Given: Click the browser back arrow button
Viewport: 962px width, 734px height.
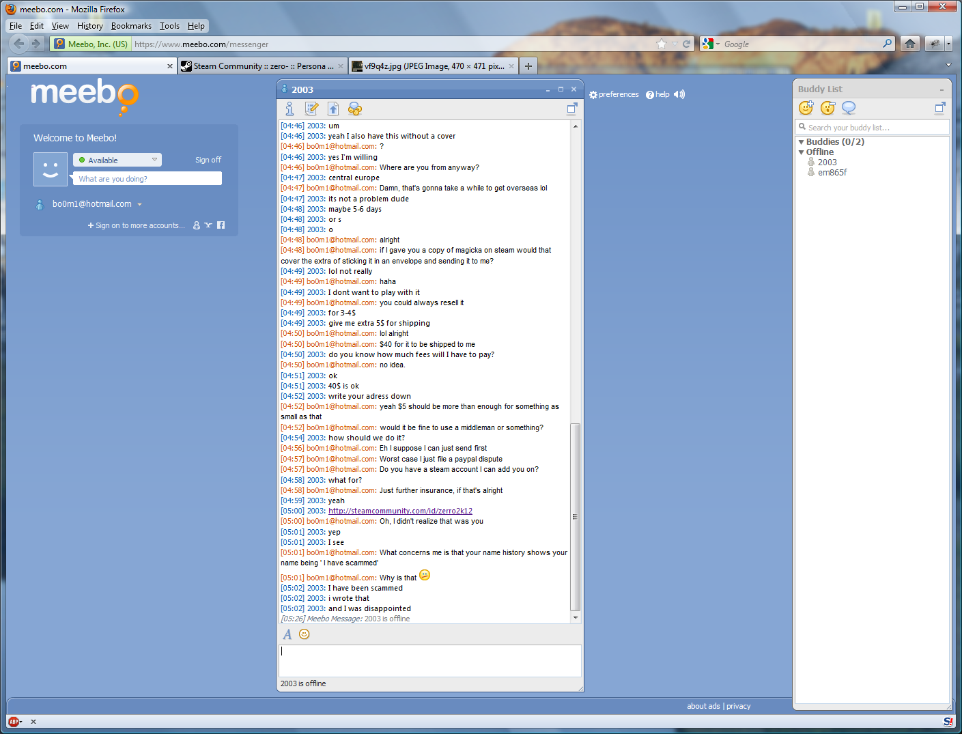Looking at the screenshot, I should coord(19,44).
